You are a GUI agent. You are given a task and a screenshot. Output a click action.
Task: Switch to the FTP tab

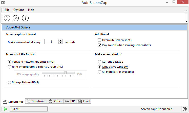tap(70, 101)
